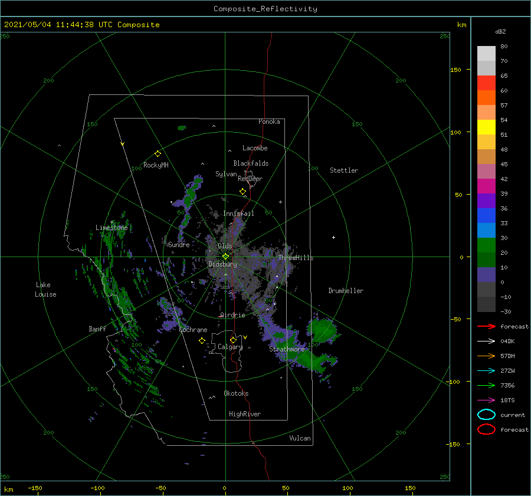The height and width of the screenshot is (496, 531).
Task: Click the Vulcan label
Action: click(300, 438)
